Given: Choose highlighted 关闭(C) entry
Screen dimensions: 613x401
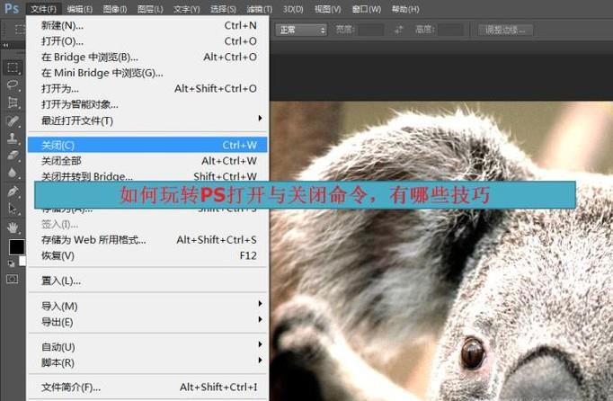Looking at the screenshot, I should pyautogui.click(x=147, y=145).
